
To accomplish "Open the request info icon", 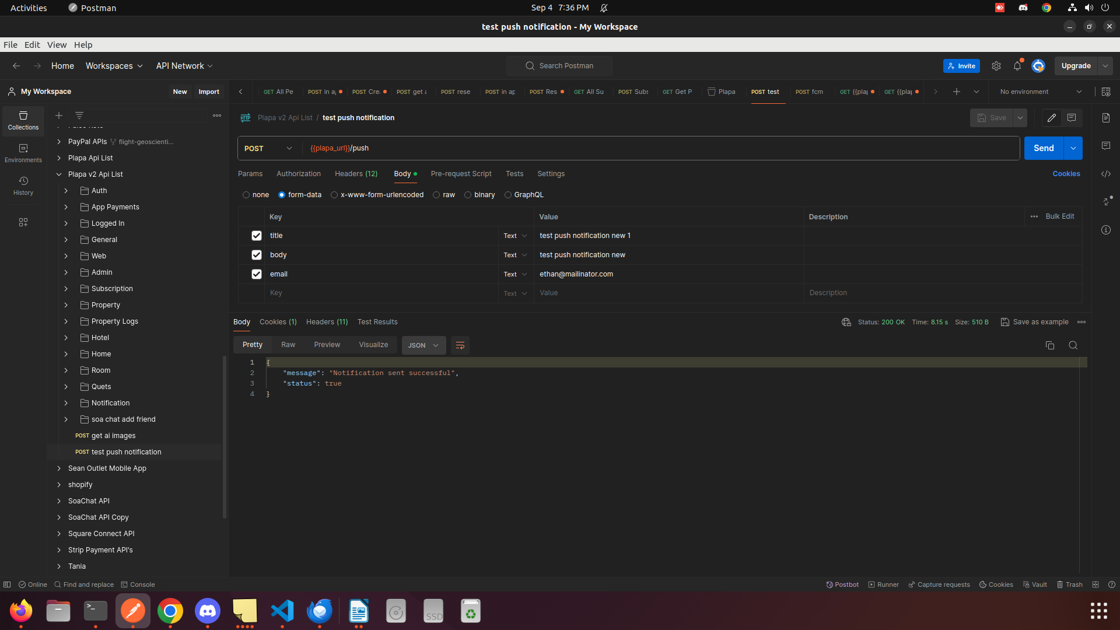I will (1106, 230).
